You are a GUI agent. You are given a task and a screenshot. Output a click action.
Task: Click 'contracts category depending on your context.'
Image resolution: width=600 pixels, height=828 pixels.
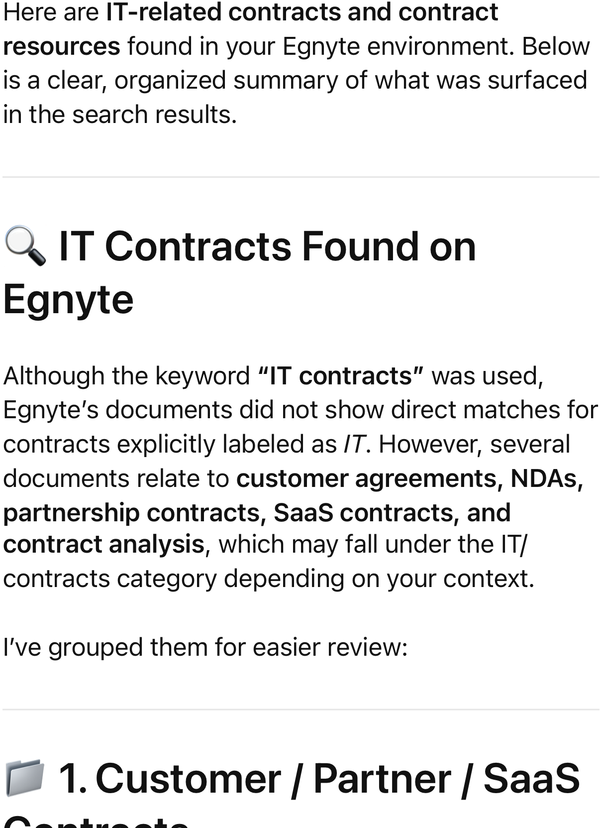click(269, 579)
